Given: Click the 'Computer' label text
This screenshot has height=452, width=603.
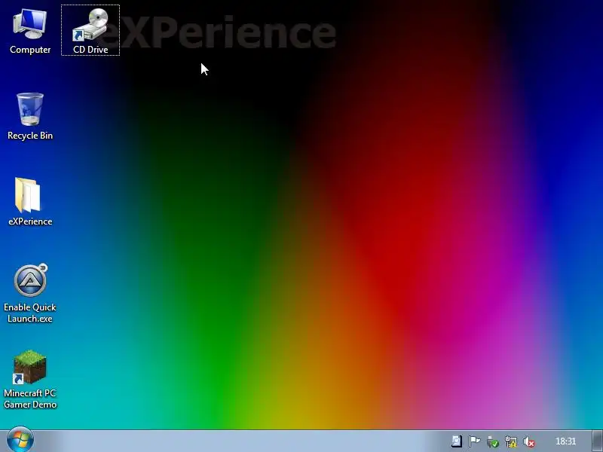Looking at the screenshot, I should click(30, 50).
